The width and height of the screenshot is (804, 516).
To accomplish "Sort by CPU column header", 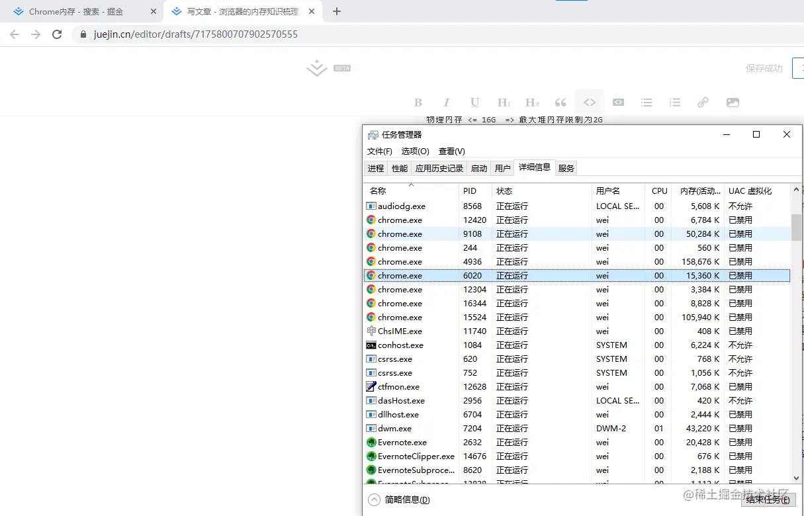I will (658, 191).
